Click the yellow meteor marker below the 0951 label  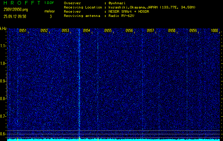coord(17,139)
